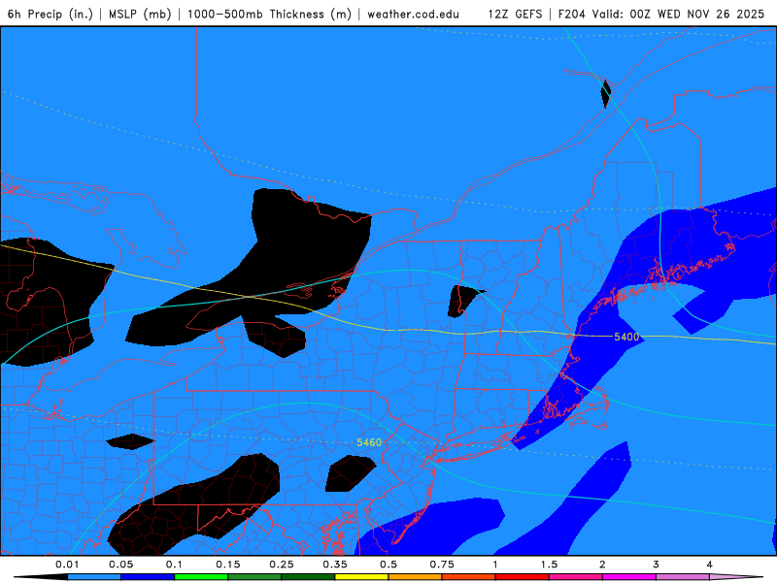Pick the violet 3 to 4 legend swatch
This screenshot has width=777, height=582.
[683, 577]
